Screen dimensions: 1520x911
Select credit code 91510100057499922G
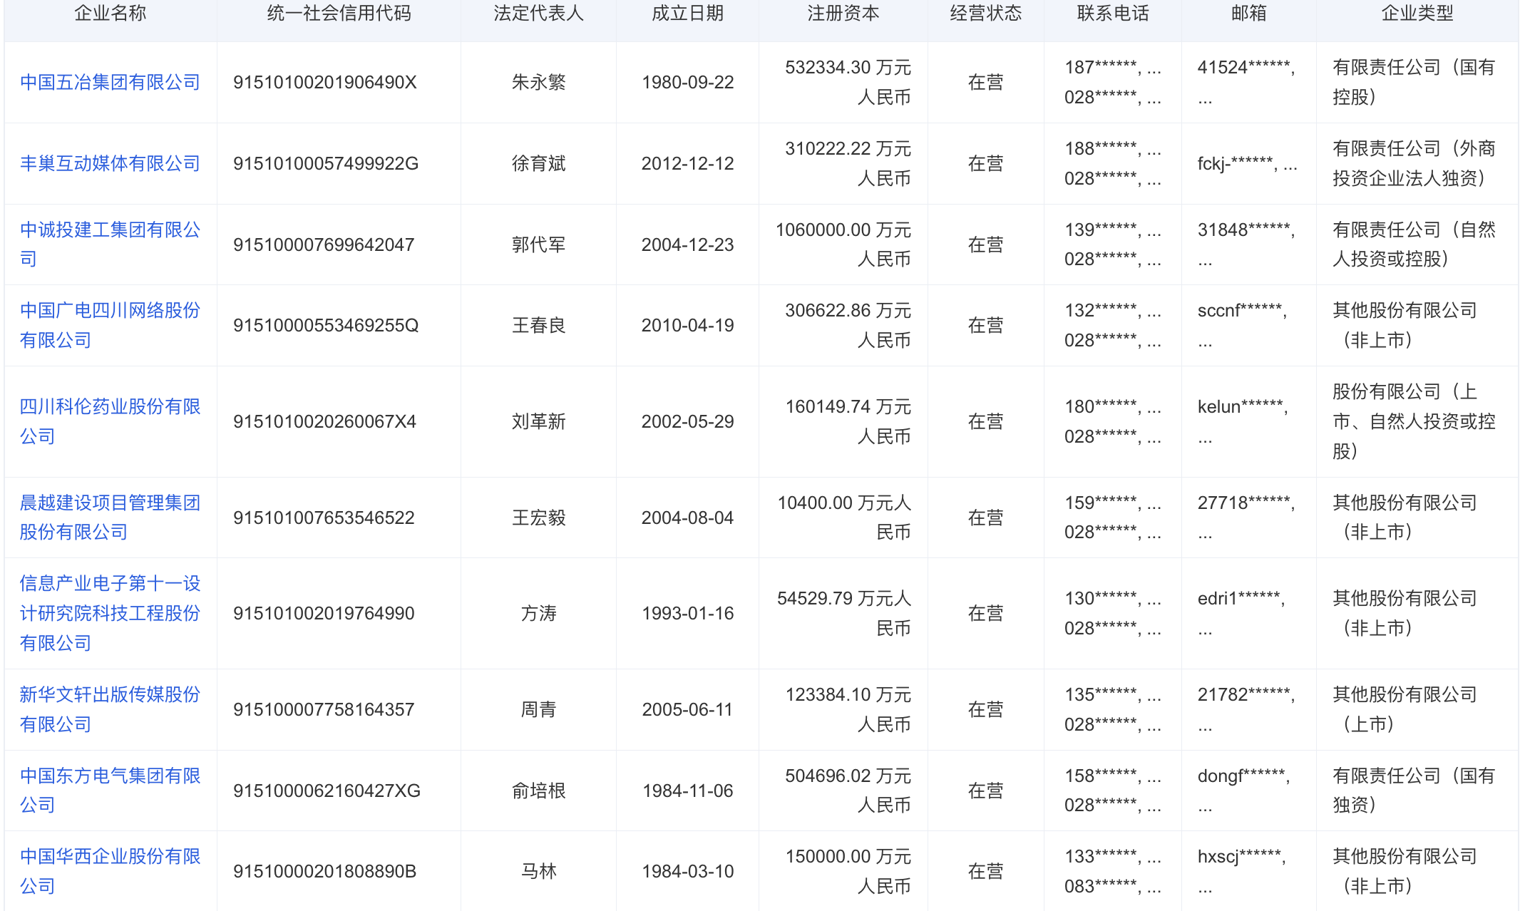tap(326, 163)
